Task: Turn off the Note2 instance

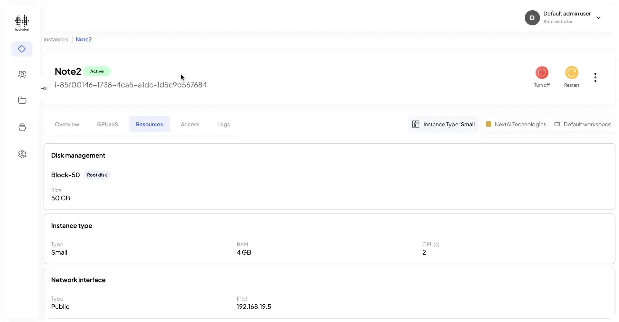Action: pos(542,73)
